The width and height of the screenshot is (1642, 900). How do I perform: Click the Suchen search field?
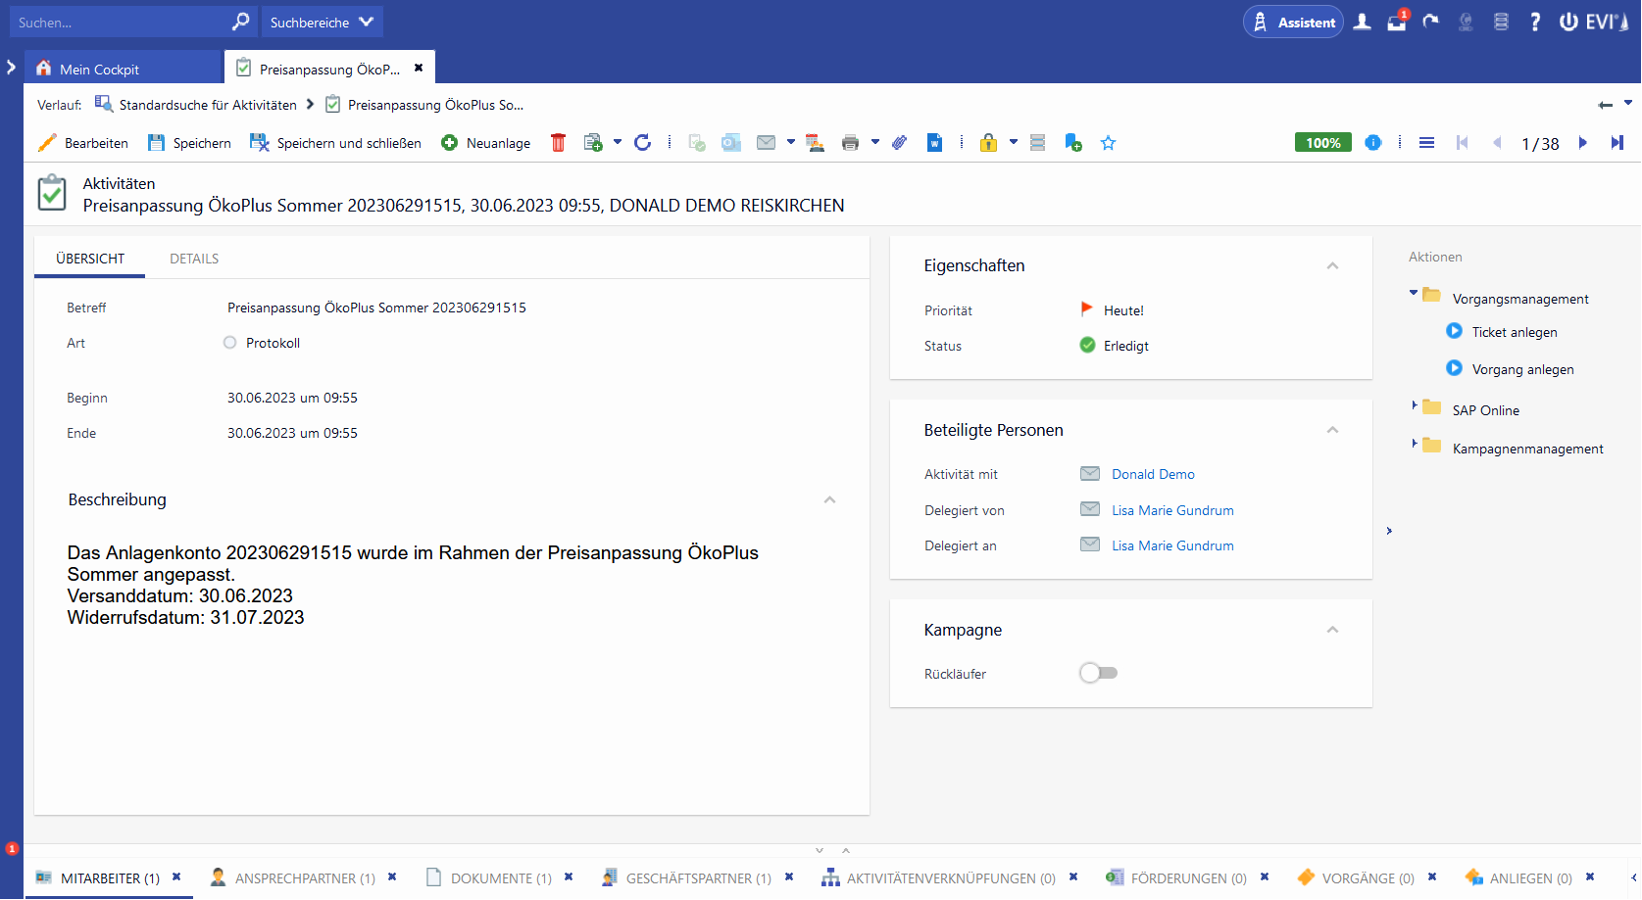118,22
